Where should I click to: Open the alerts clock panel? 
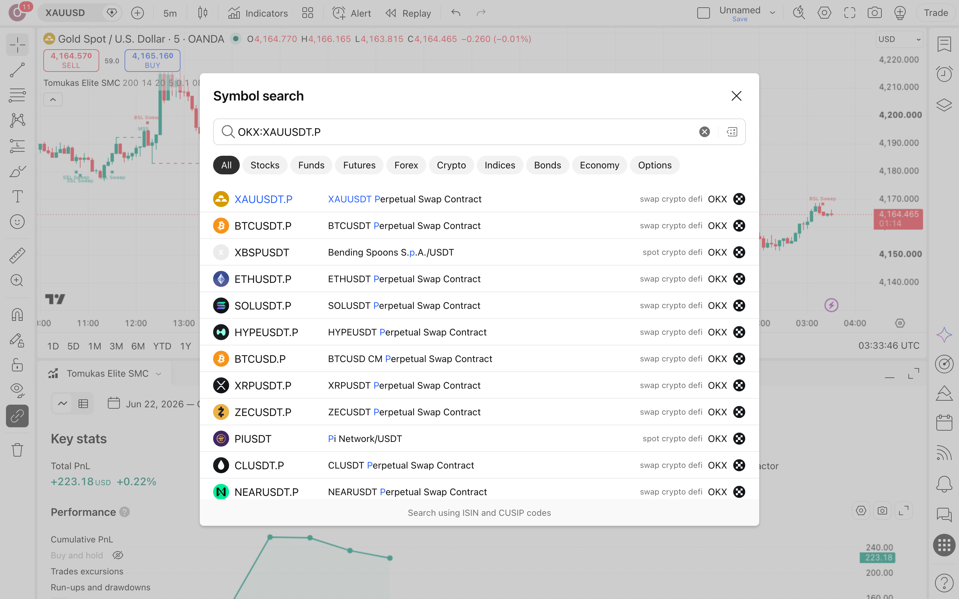click(944, 74)
